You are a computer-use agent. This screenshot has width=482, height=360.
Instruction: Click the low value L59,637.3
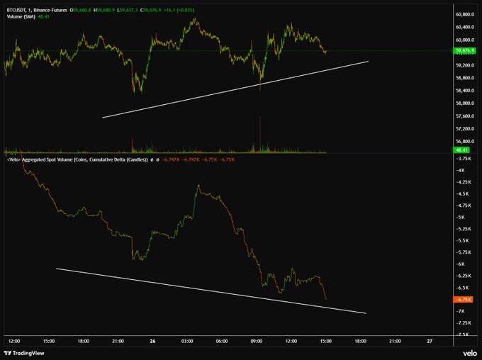coord(128,10)
